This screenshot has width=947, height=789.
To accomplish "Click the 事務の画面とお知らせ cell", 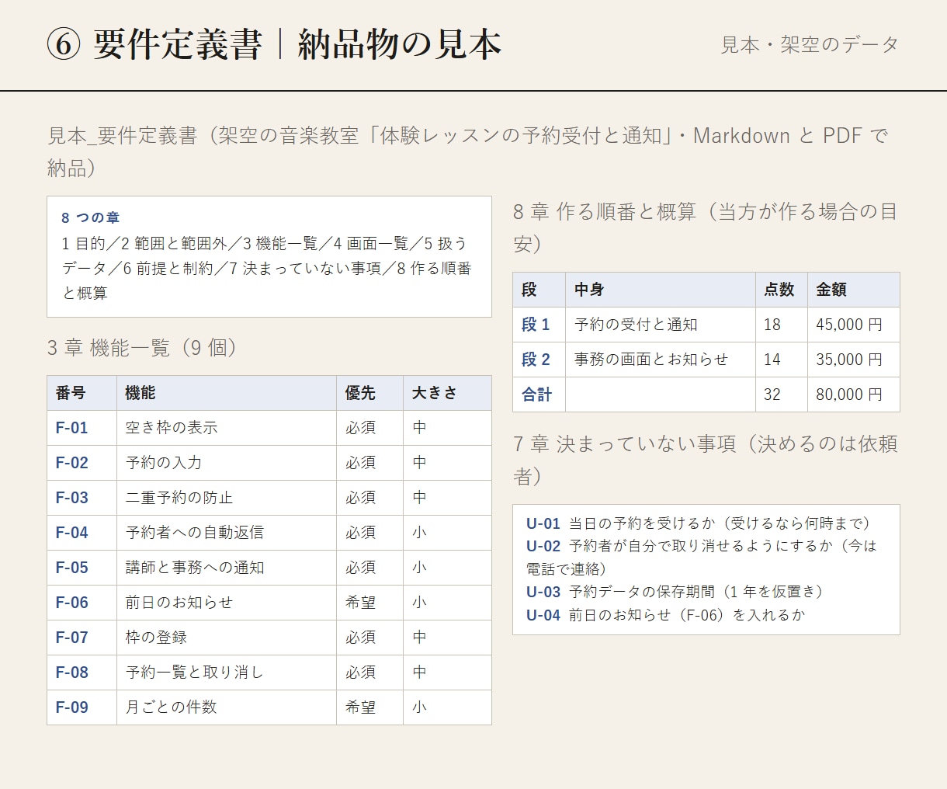I will point(661,360).
